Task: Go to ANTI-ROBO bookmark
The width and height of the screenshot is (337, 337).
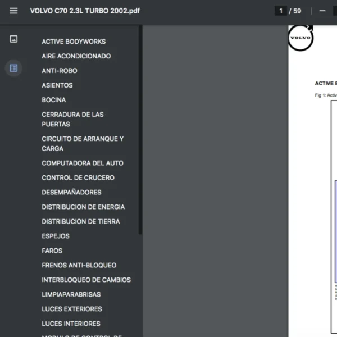Action: point(60,71)
